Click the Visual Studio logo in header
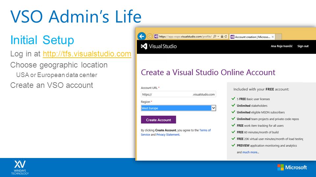The width and height of the screenshot is (316, 177). click(x=159, y=46)
